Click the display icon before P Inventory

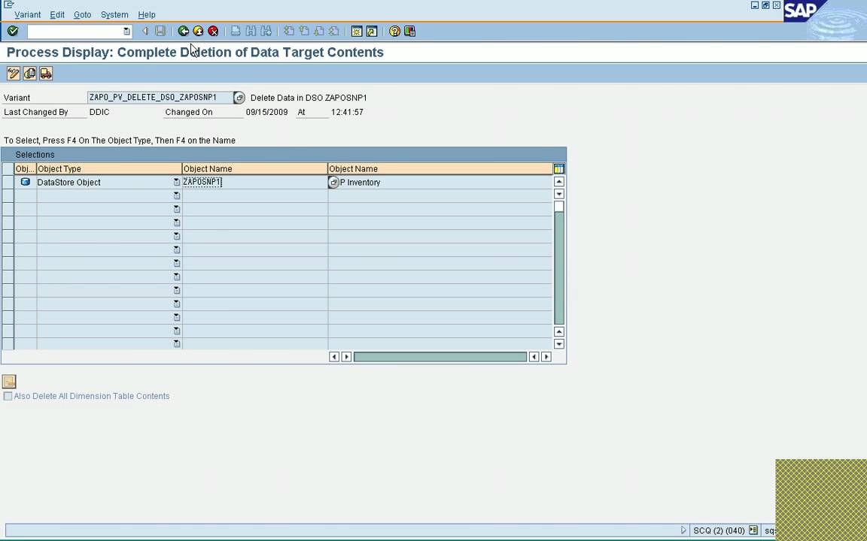coord(333,182)
